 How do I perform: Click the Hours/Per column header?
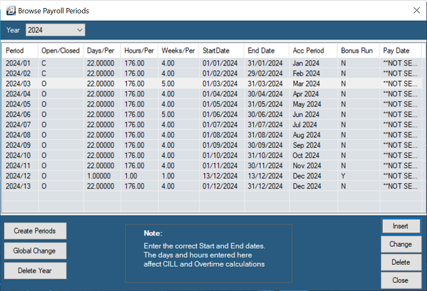coord(139,50)
